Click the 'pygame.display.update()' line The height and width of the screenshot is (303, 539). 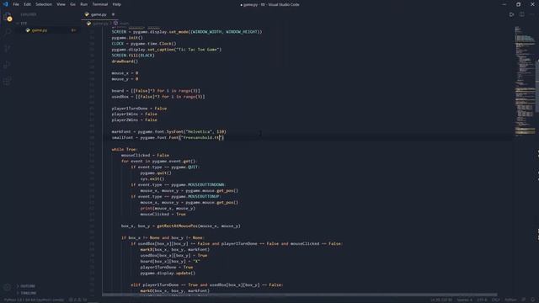point(168,273)
